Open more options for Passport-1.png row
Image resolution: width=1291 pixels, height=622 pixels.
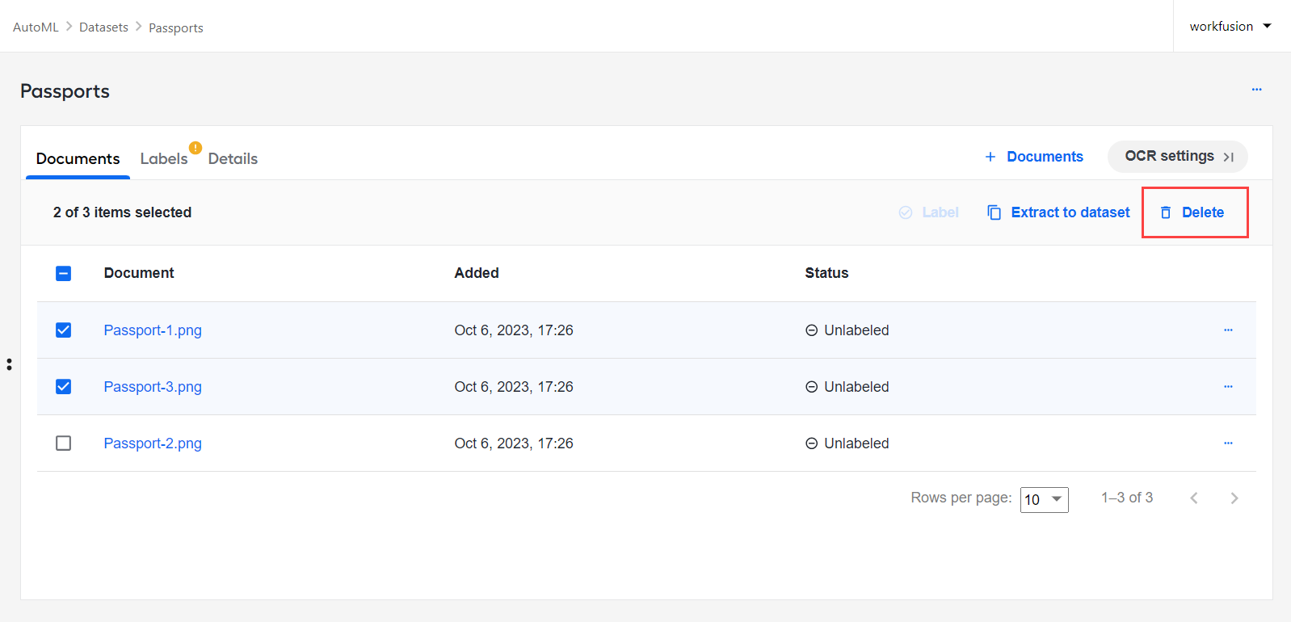(x=1228, y=330)
